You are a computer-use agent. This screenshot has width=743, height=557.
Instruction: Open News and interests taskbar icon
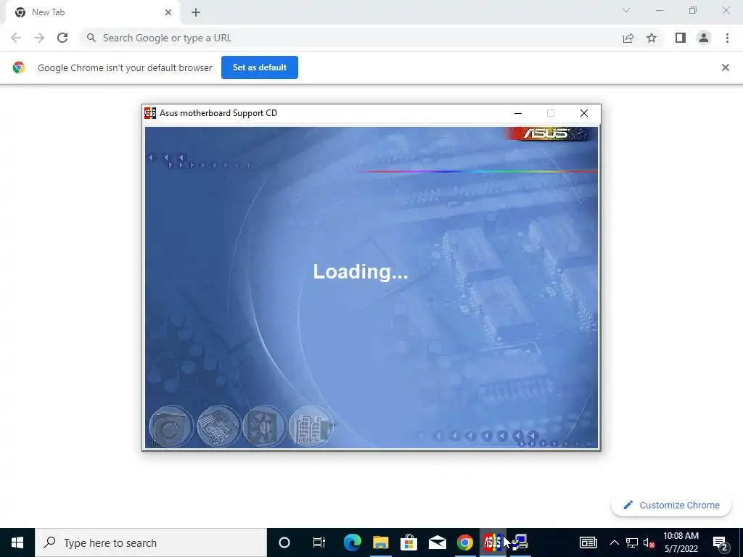588,542
